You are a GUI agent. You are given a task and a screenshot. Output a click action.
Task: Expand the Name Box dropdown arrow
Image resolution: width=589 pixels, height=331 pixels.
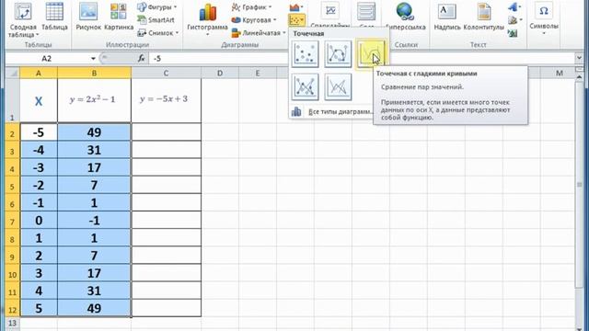[93, 59]
